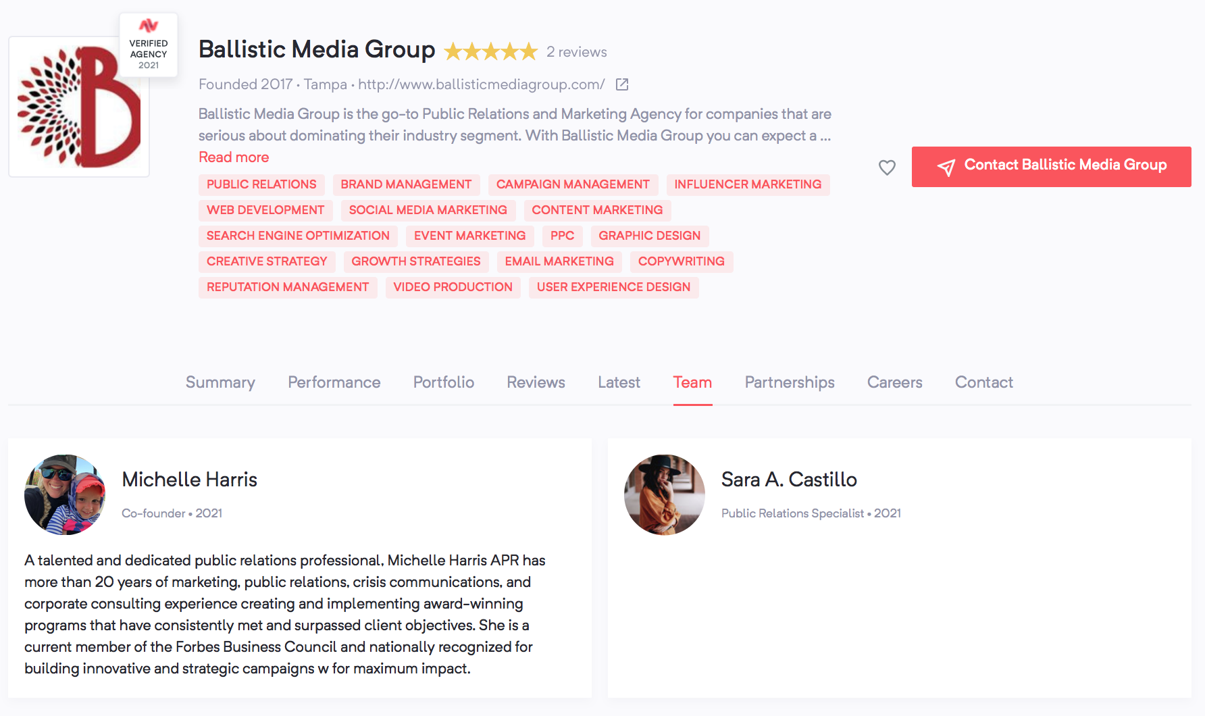Image resolution: width=1205 pixels, height=716 pixels.
Task: Click Michelle Harris biography paragraph
Action: pyautogui.click(x=285, y=615)
